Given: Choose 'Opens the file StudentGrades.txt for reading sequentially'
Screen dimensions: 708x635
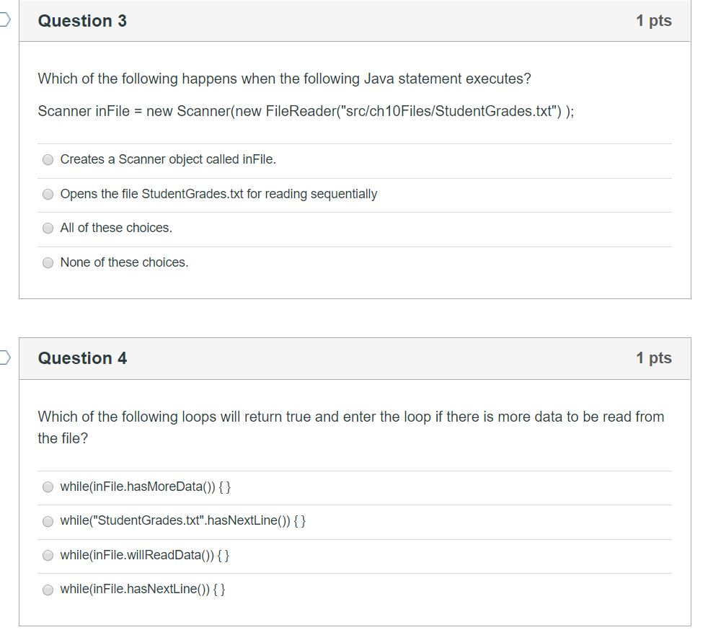Looking at the screenshot, I should [x=48, y=194].
